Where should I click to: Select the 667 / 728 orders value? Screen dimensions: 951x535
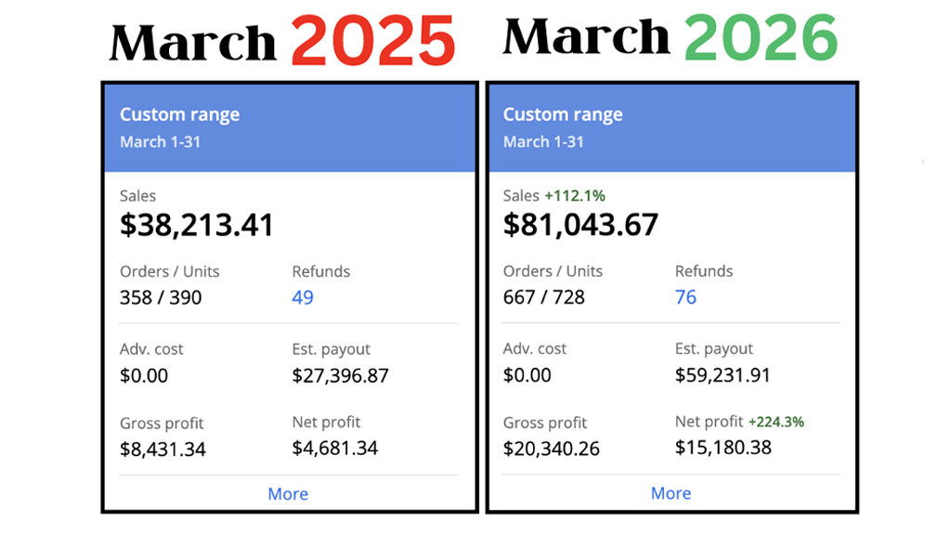pyautogui.click(x=544, y=297)
